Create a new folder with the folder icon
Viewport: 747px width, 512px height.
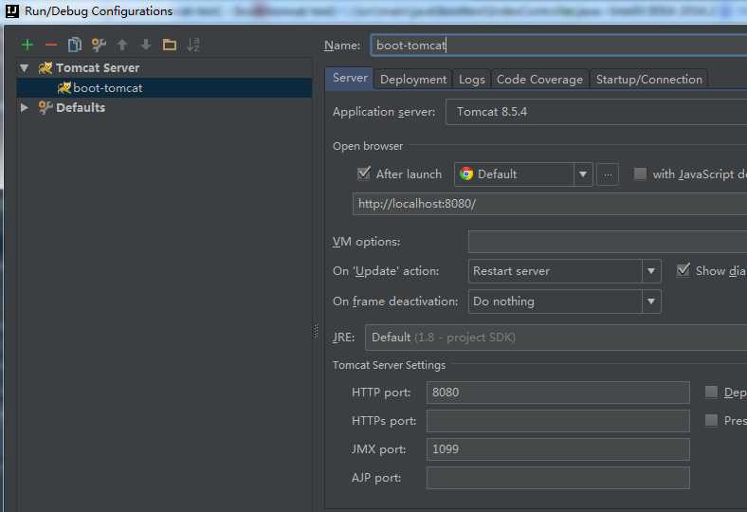169,45
